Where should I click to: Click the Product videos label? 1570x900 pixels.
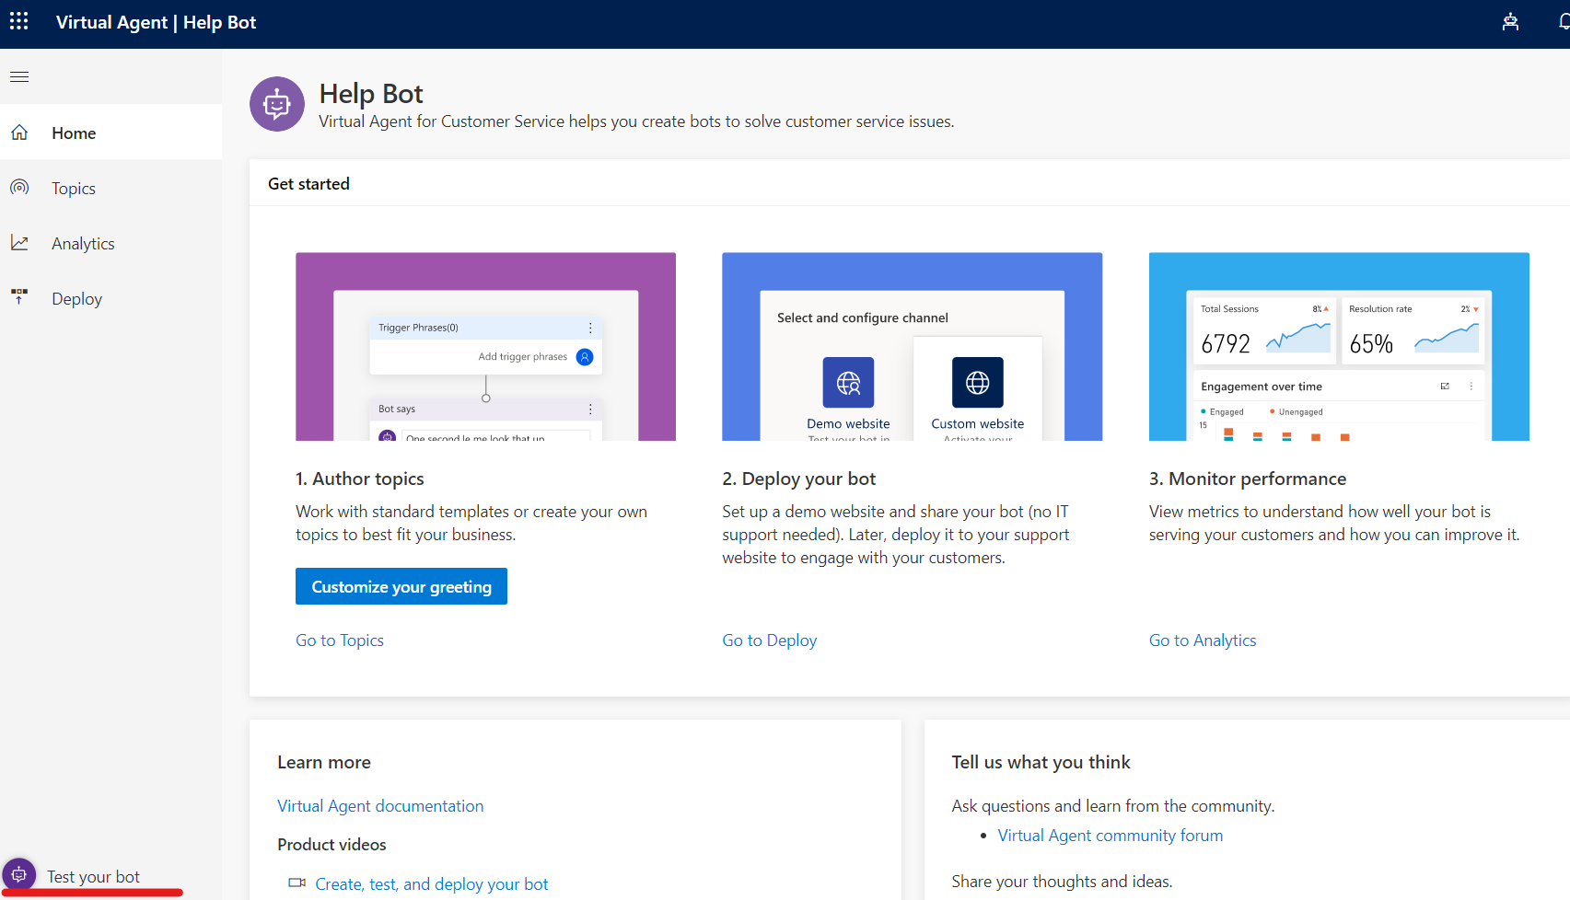pyautogui.click(x=331, y=845)
